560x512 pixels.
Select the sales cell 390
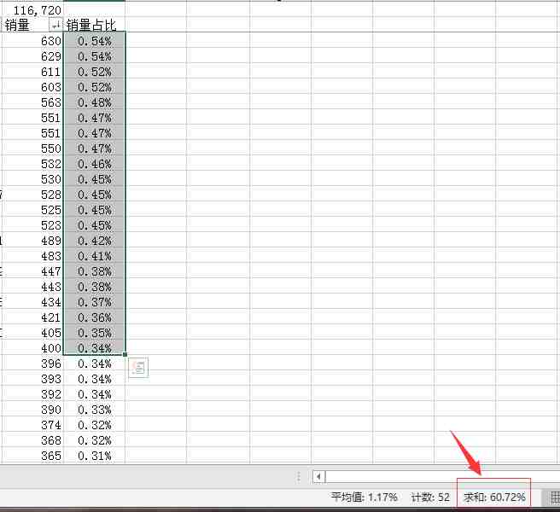32,409
